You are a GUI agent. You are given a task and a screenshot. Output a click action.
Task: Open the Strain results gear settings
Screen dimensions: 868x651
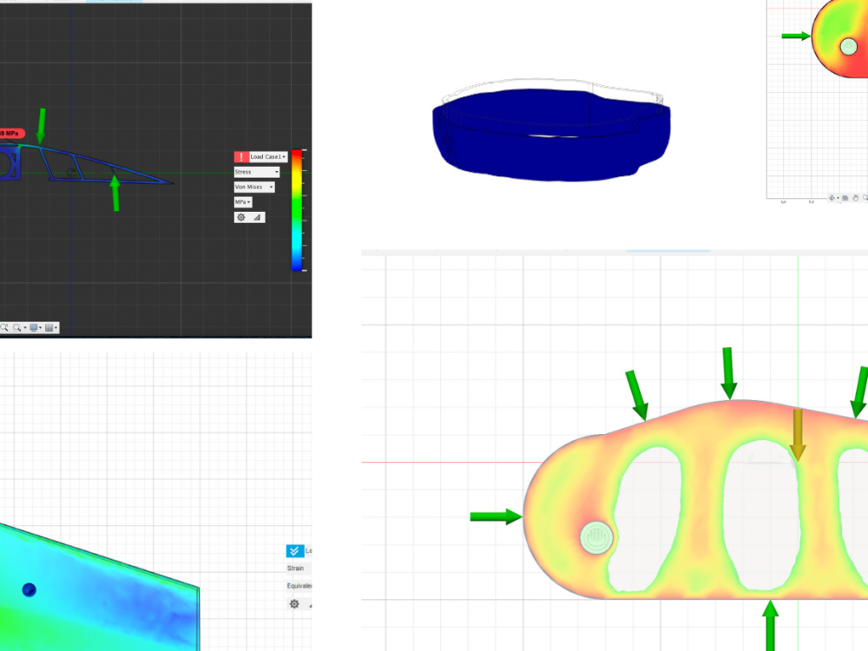(294, 604)
